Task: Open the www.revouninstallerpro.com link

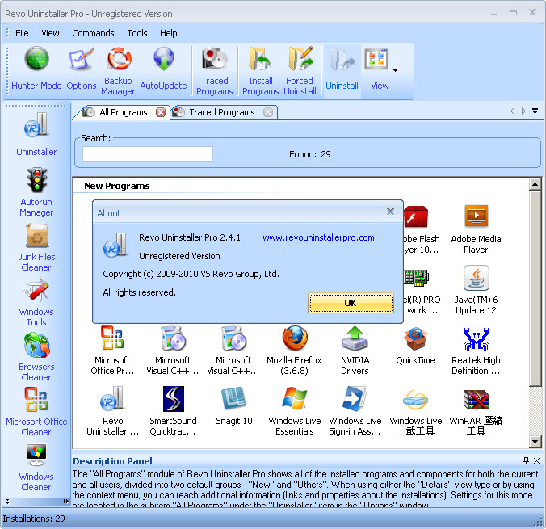Action: coord(318,237)
